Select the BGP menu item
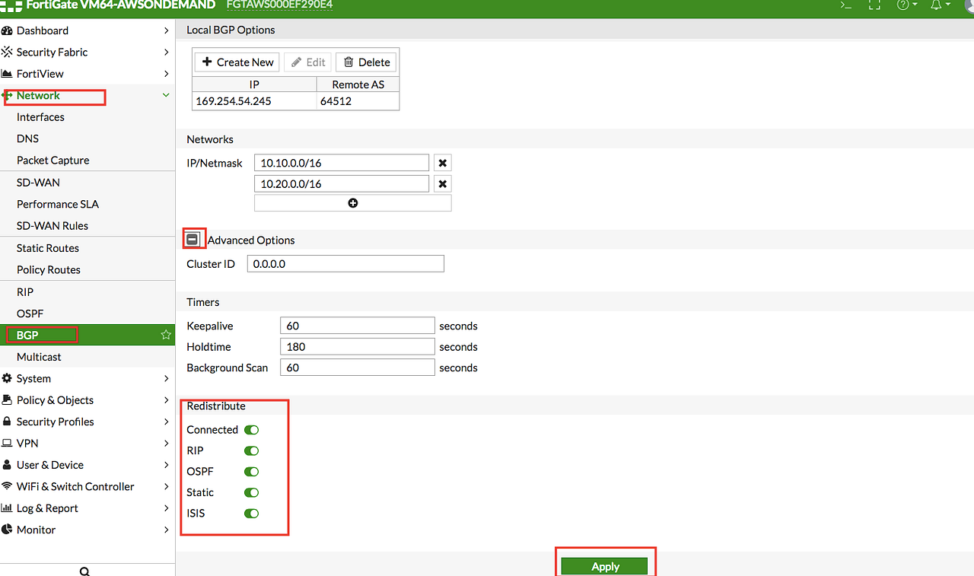Screen dimensions: 974x576 88,335
